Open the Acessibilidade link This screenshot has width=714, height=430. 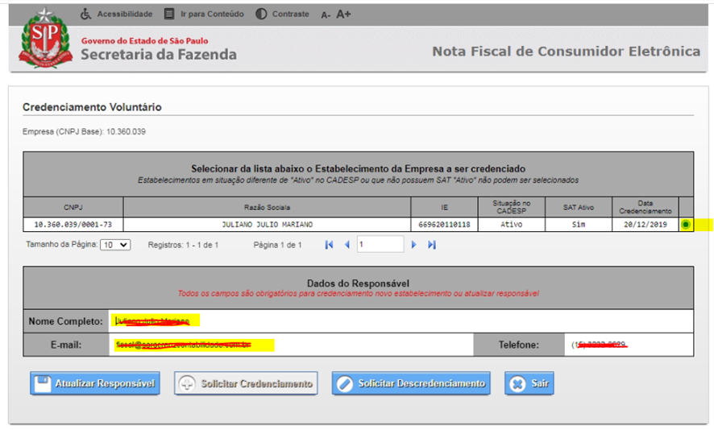[x=117, y=14]
